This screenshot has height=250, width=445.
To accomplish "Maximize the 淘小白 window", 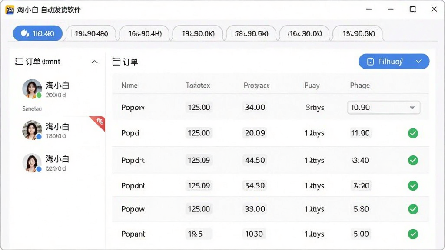I will (413, 10).
